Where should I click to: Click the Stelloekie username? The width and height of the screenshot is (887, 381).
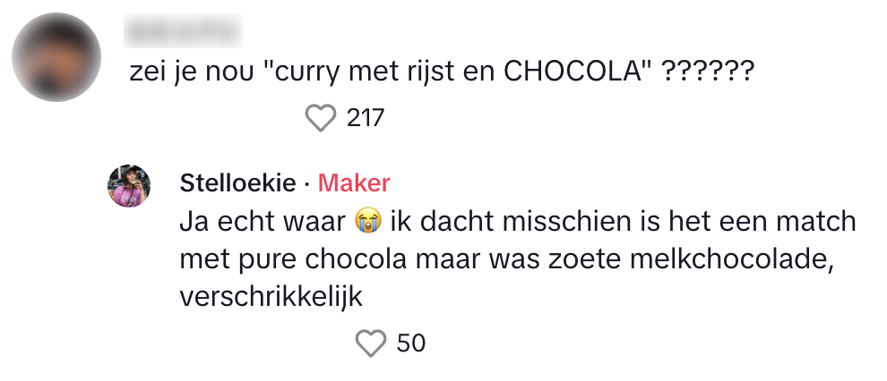(237, 183)
